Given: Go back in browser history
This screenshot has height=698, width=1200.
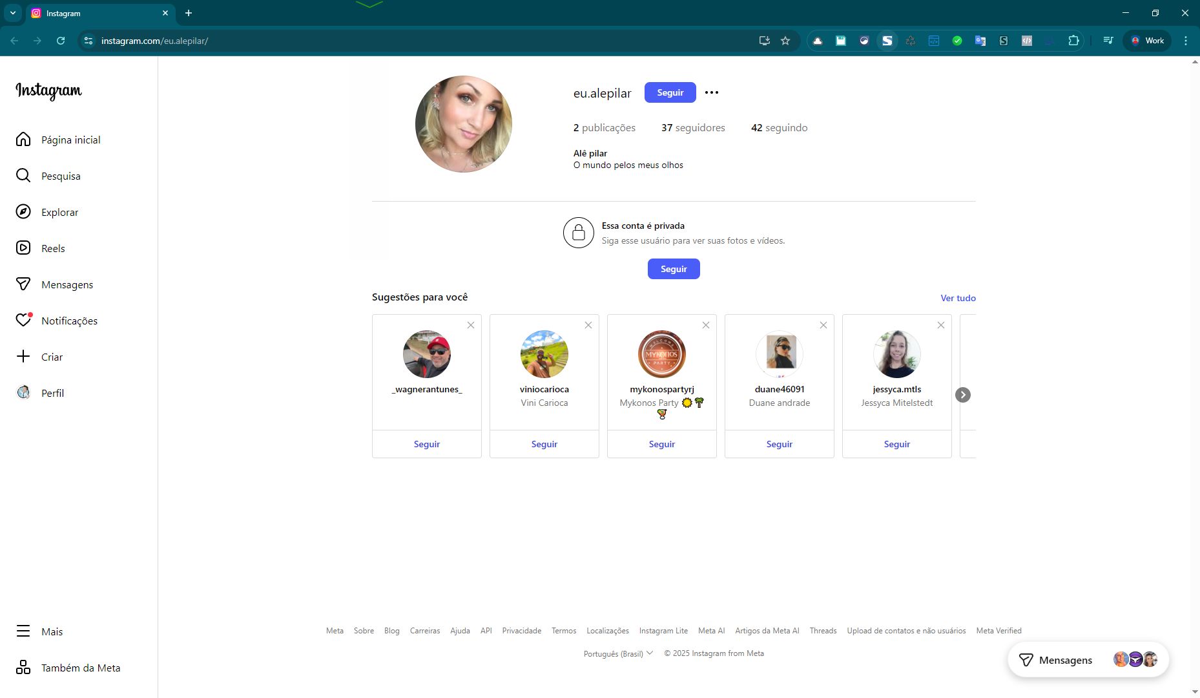Looking at the screenshot, I should click(x=14, y=41).
